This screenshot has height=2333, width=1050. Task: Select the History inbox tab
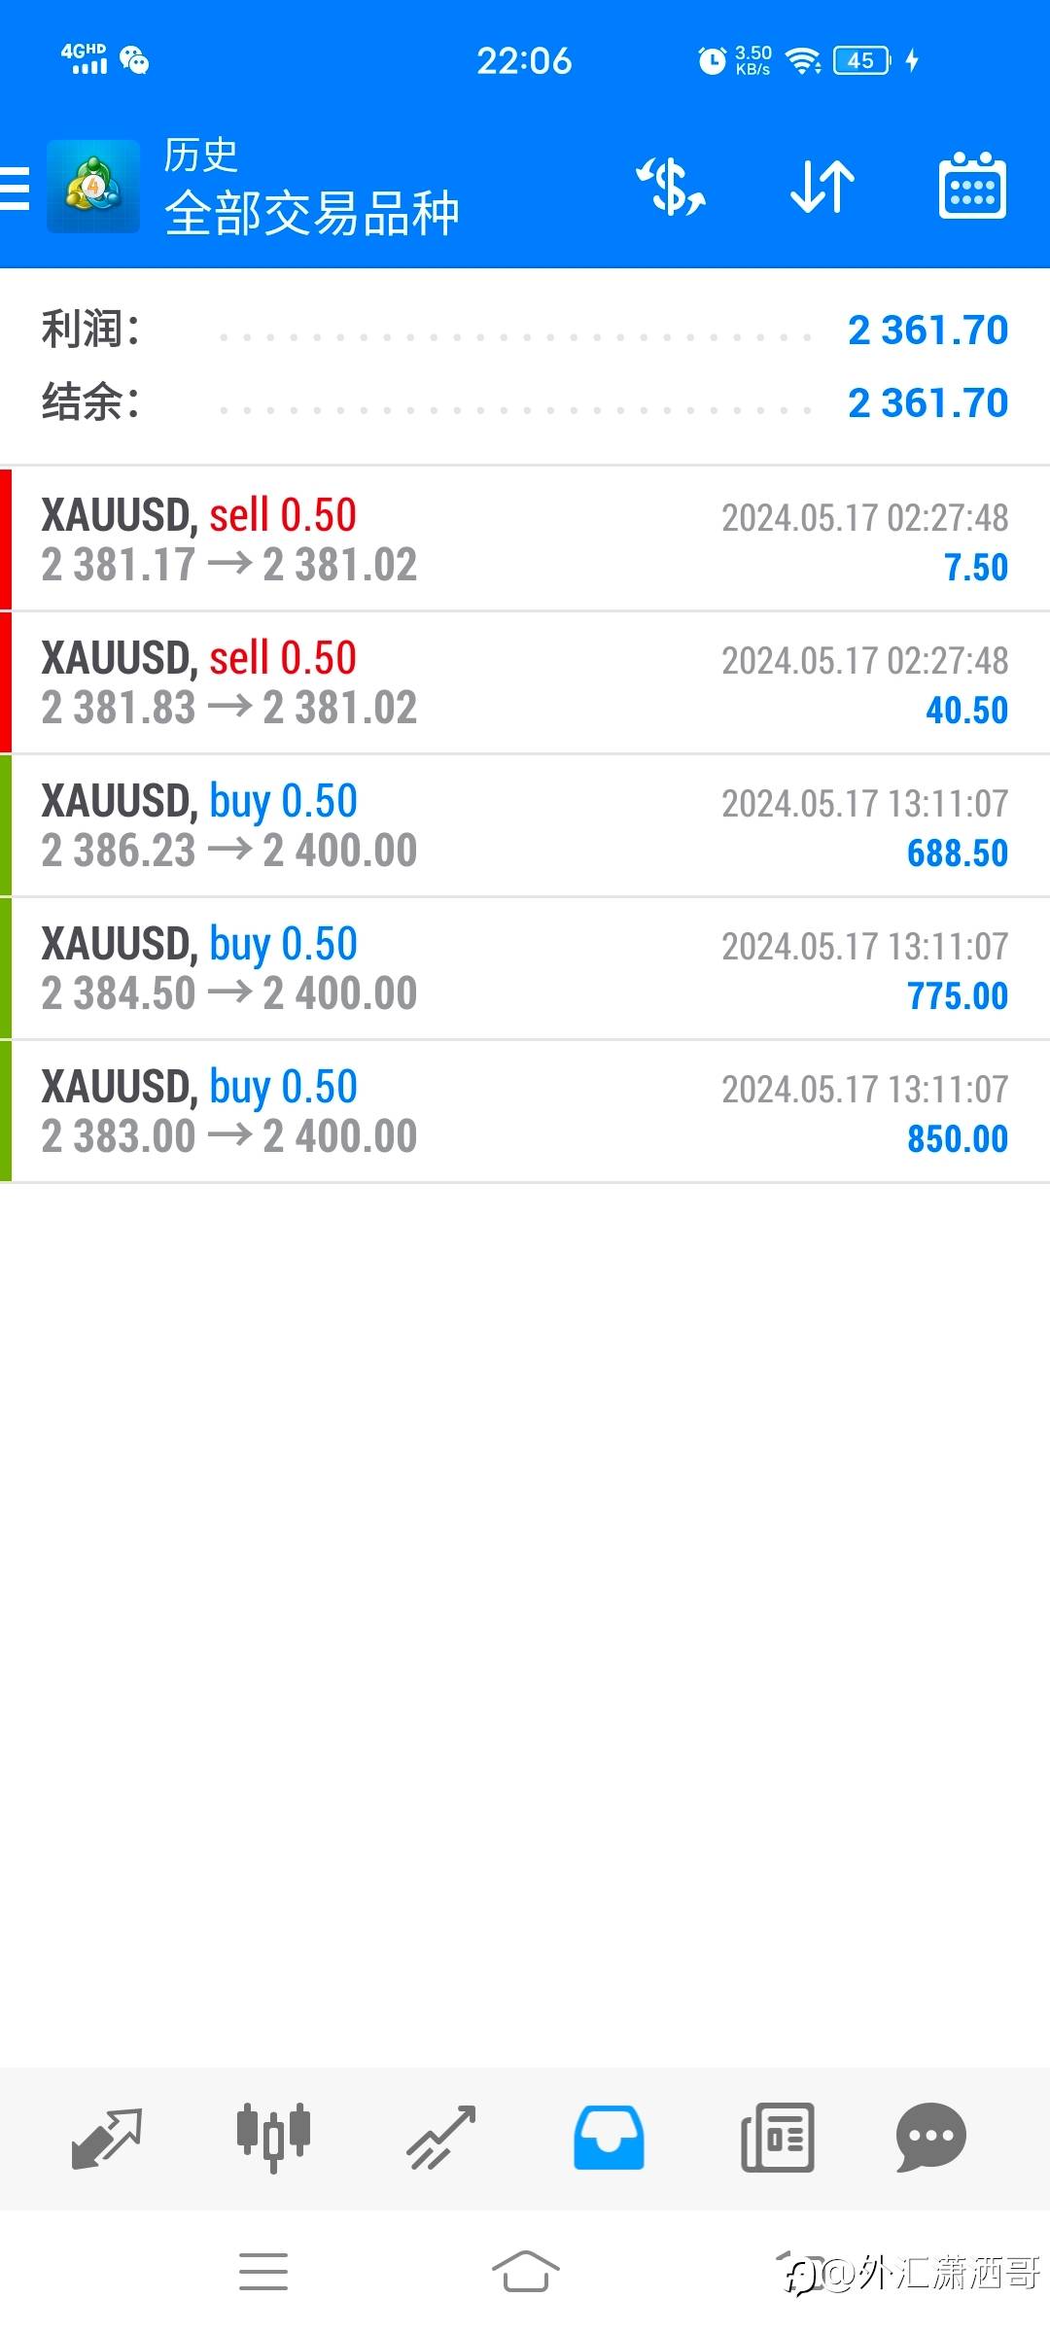pyautogui.click(x=609, y=2137)
